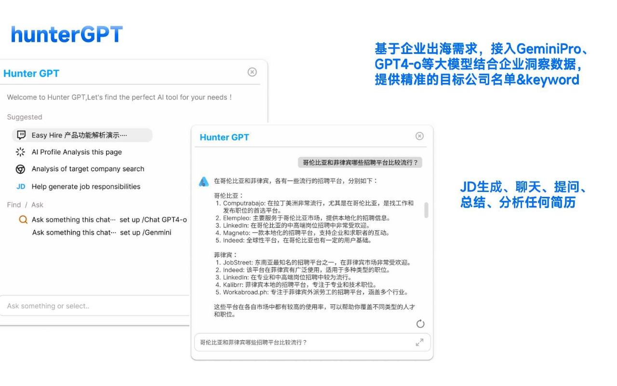Expand the chat input with the arrows icon

point(419,342)
